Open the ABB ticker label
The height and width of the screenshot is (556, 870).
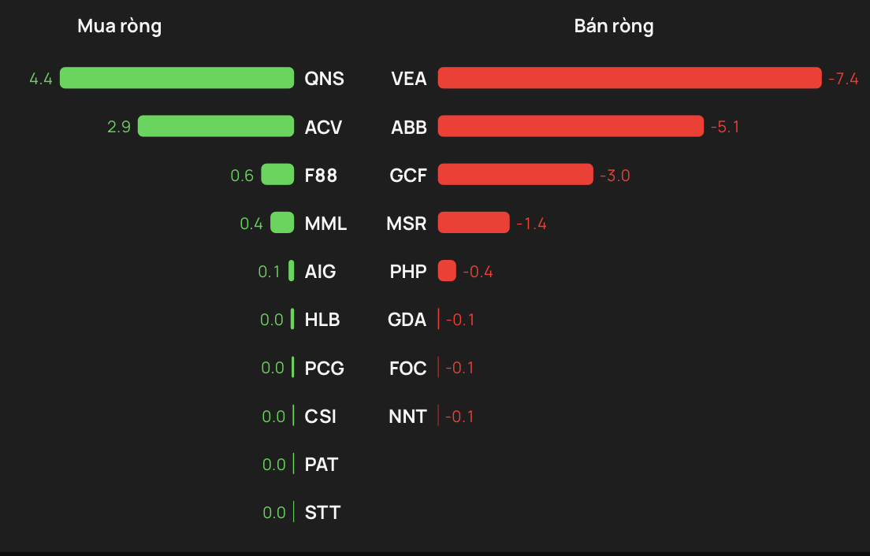click(409, 127)
